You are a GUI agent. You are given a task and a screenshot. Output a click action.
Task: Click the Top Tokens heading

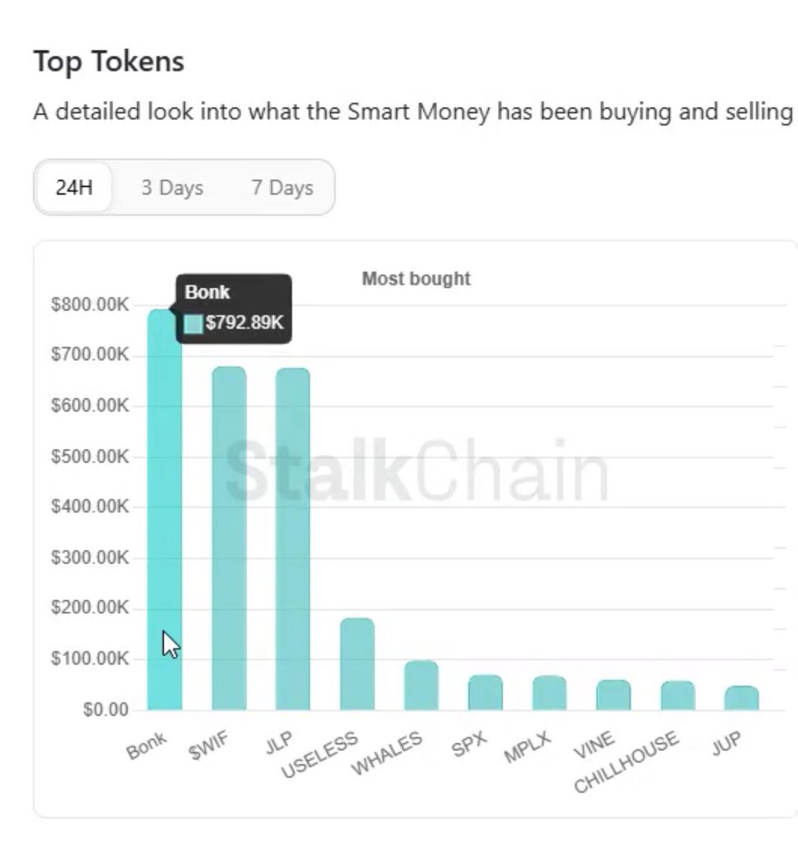tap(109, 61)
